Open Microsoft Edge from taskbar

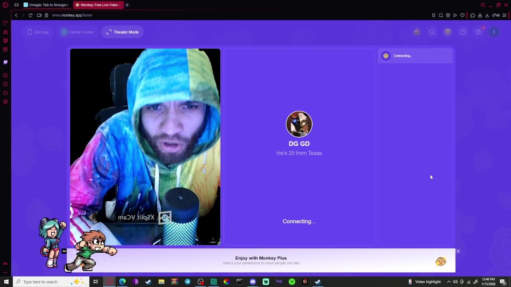tap(122, 282)
